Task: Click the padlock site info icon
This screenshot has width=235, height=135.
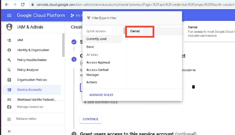Action: click(32, 4)
